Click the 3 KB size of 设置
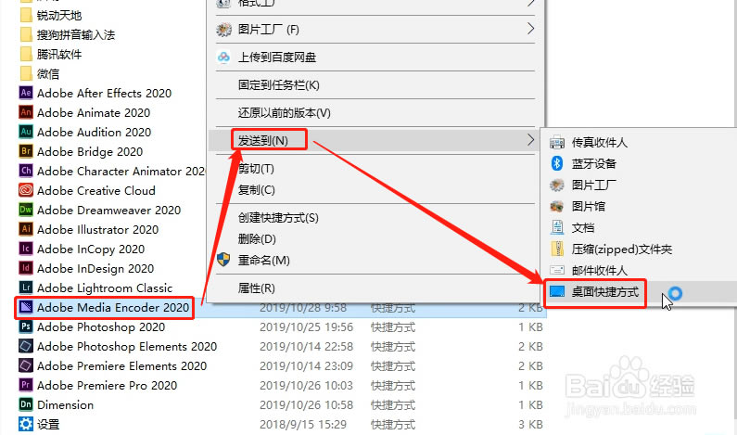This screenshot has width=737, height=435. (530, 424)
